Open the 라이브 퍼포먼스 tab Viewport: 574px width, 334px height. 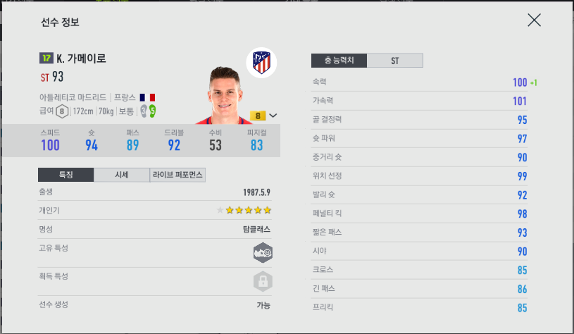pyautogui.click(x=177, y=175)
